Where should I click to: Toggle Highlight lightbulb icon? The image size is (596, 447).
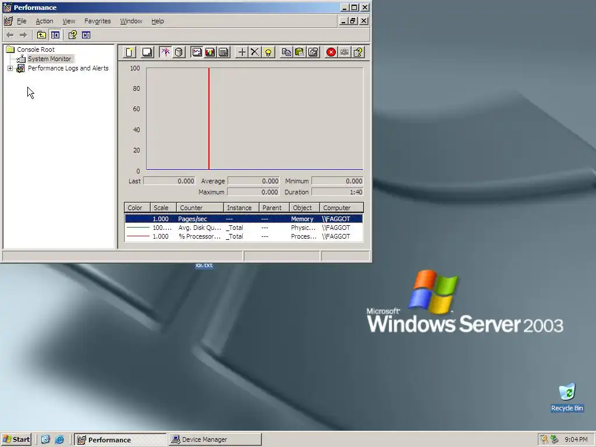click(268, 52)
